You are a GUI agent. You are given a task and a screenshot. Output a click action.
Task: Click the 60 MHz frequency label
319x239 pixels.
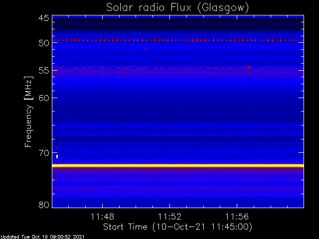click(x=44, y=98)
